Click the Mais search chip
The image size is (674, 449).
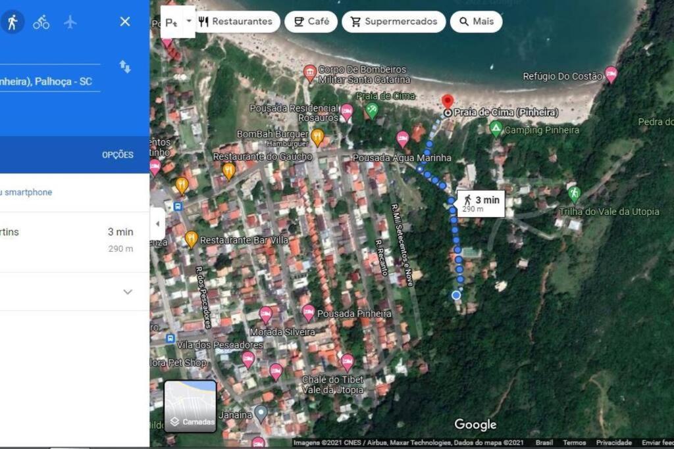(477, 22)
